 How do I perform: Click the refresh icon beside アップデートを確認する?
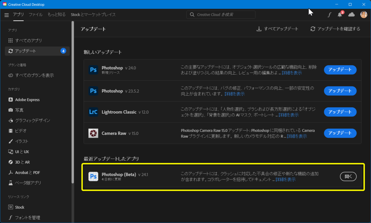pyautogui.click(x=313, y=29)
